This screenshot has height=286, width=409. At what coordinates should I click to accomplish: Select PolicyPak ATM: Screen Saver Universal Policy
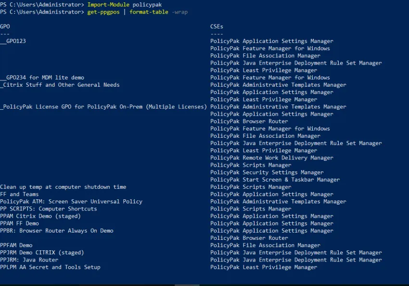click(x=71, y=201)
